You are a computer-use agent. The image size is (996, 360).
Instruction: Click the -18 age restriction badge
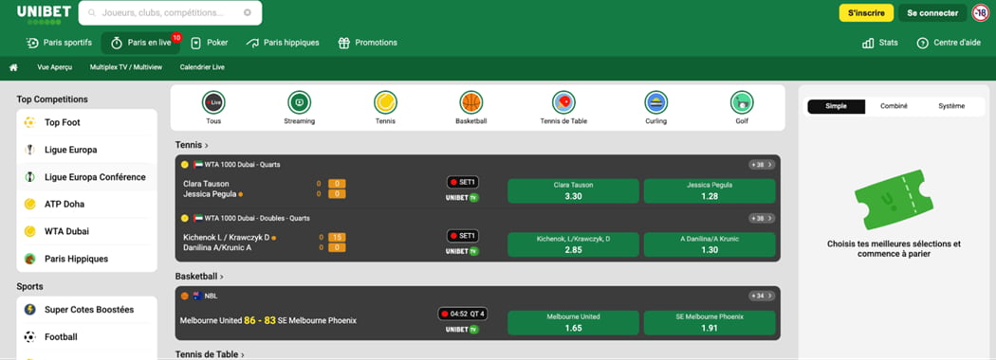[981, 12]
